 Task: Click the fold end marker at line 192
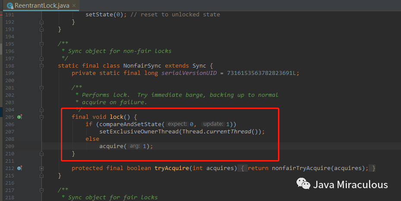point(42,22)
